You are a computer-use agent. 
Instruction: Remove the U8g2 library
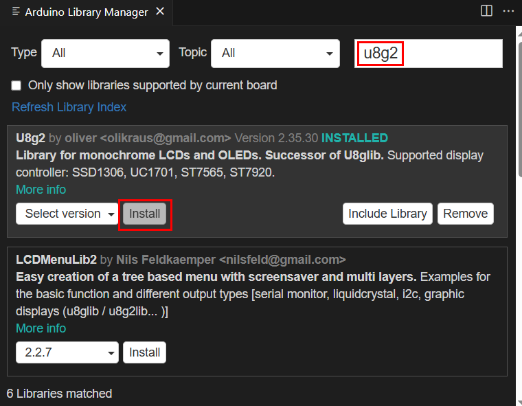465,214
